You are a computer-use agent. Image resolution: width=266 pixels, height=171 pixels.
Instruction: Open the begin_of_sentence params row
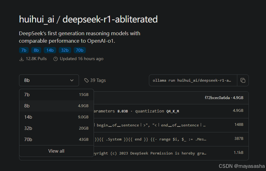171,125
